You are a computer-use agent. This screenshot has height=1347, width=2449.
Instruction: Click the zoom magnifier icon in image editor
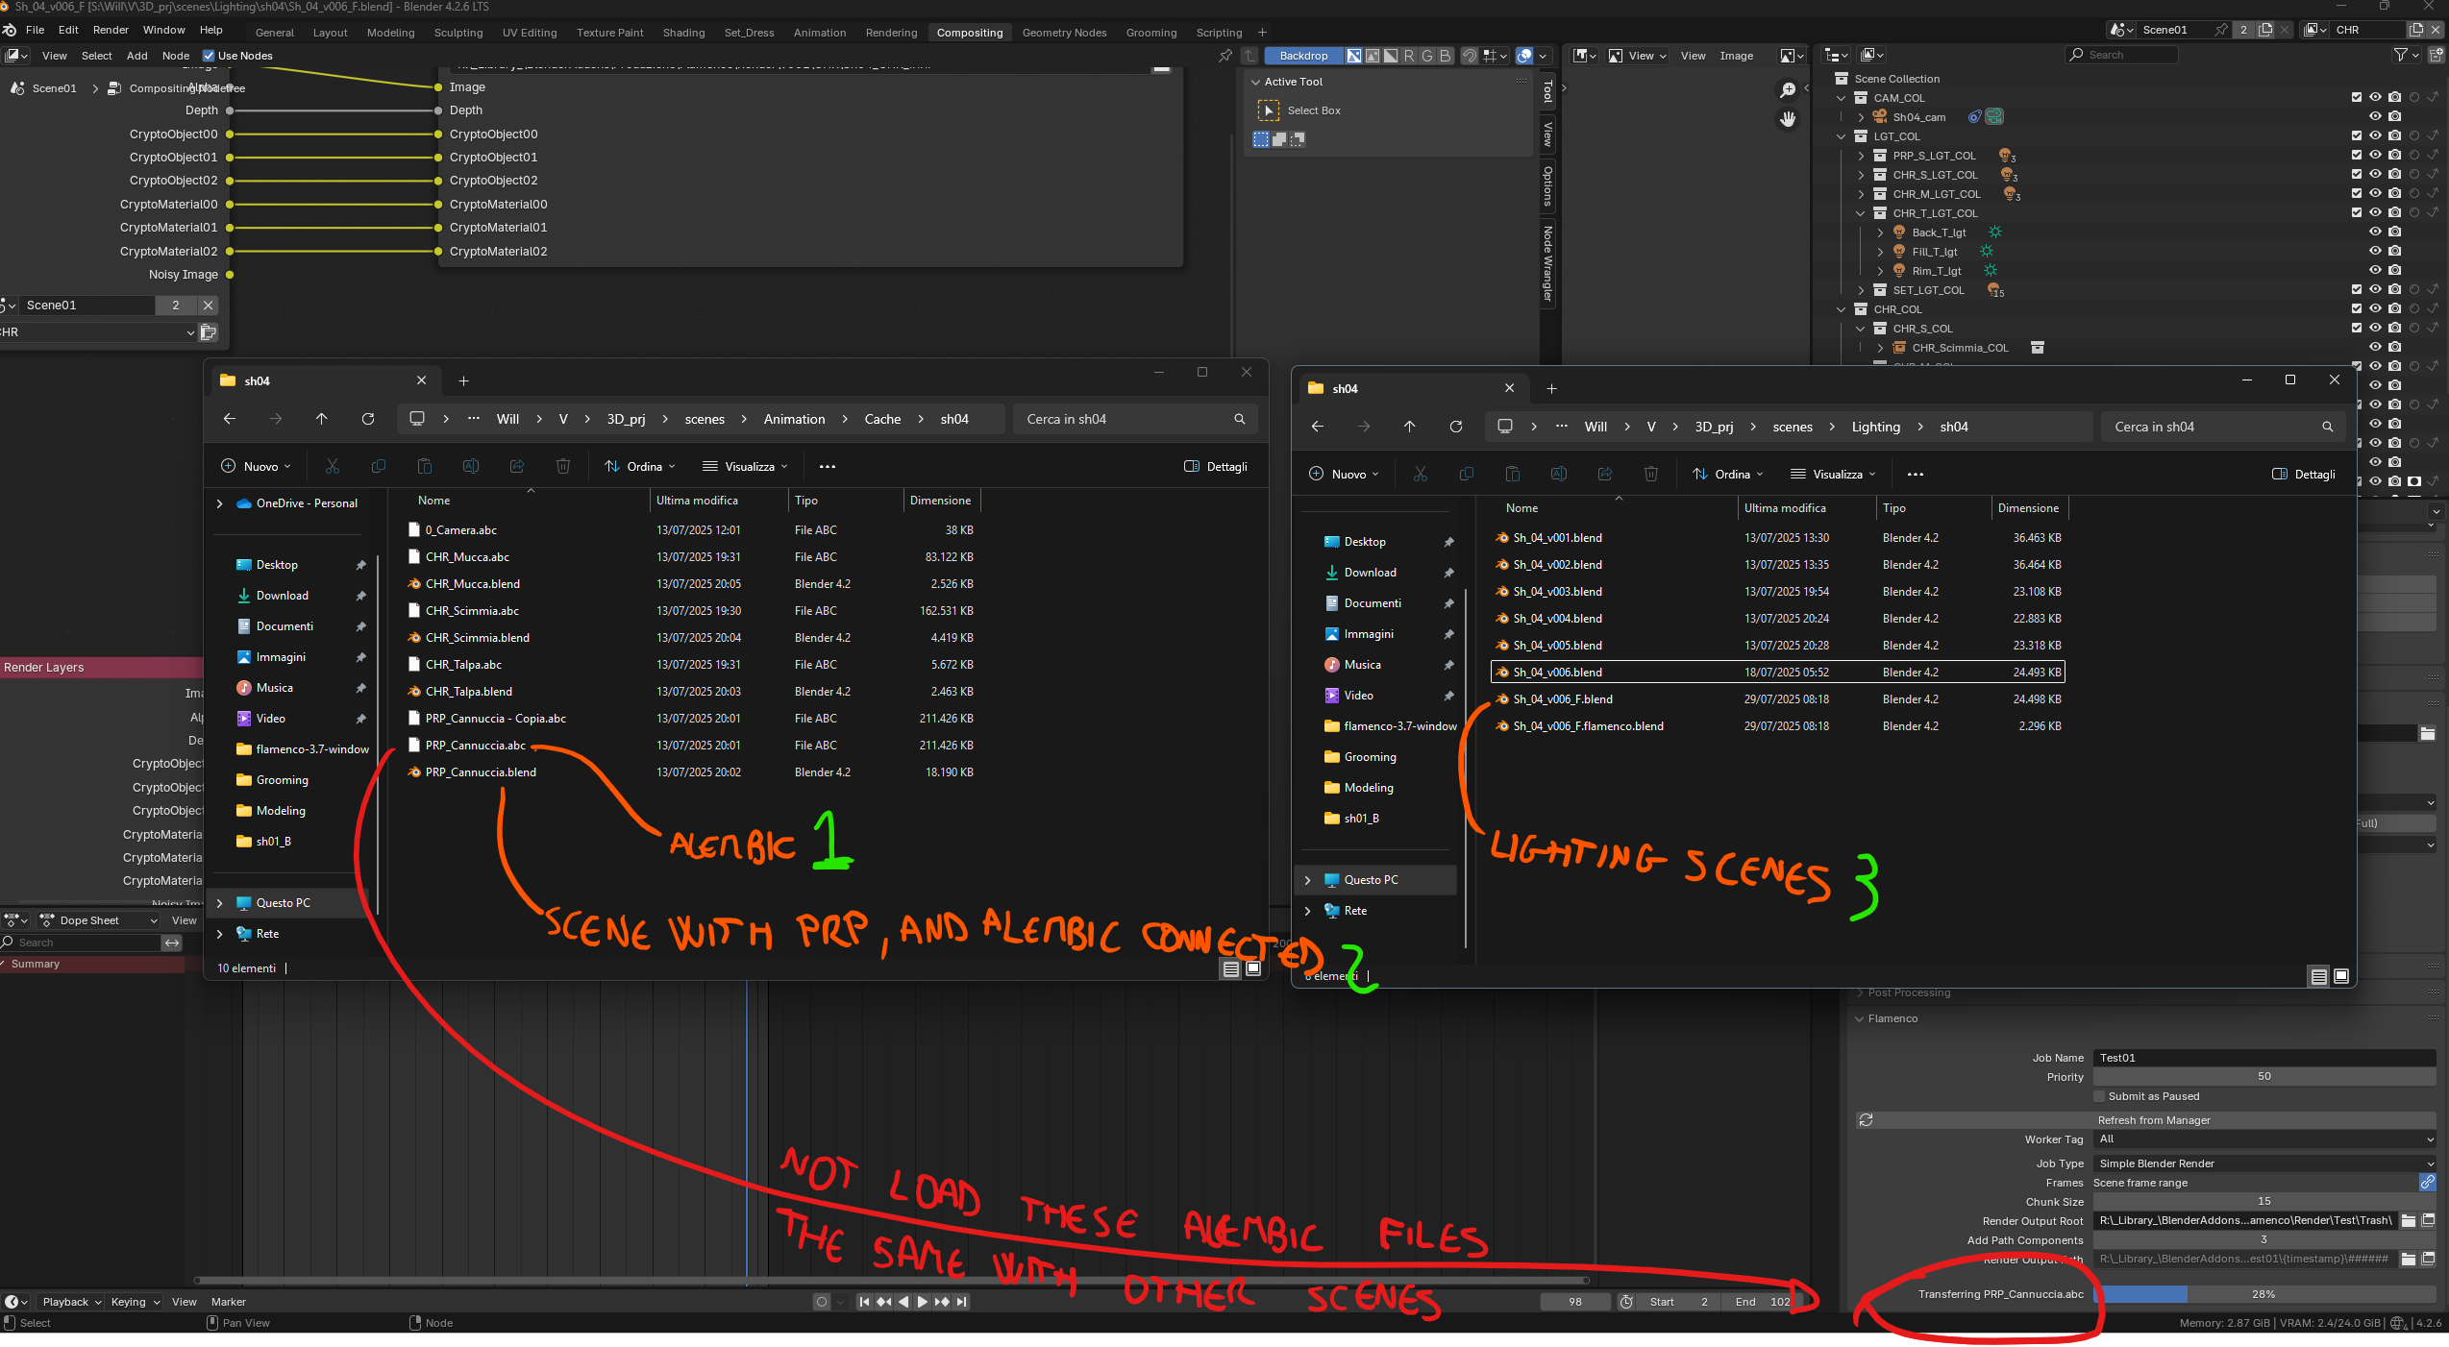(1788, 89)
